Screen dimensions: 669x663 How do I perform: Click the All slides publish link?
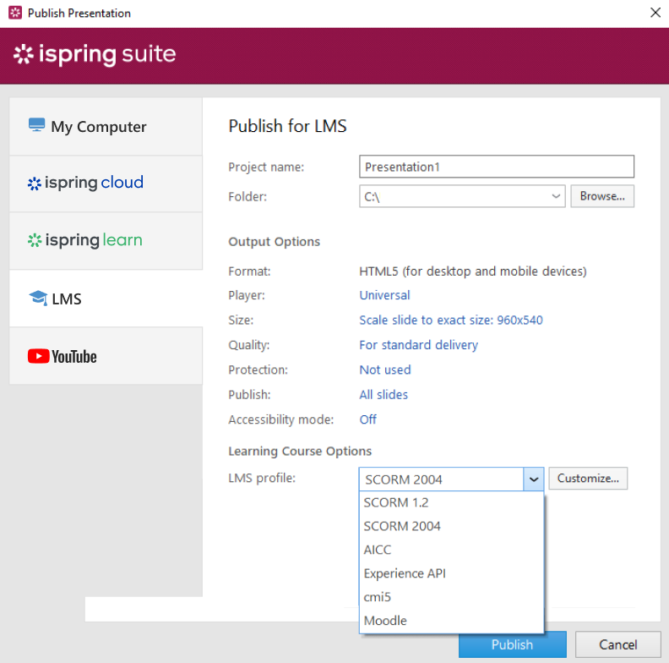[383, 394]
